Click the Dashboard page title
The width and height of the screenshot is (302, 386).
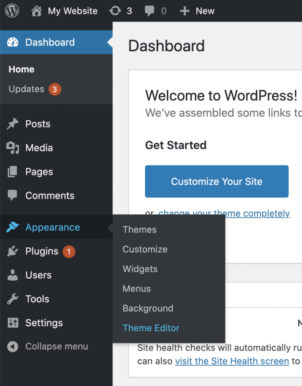point(167,46)
